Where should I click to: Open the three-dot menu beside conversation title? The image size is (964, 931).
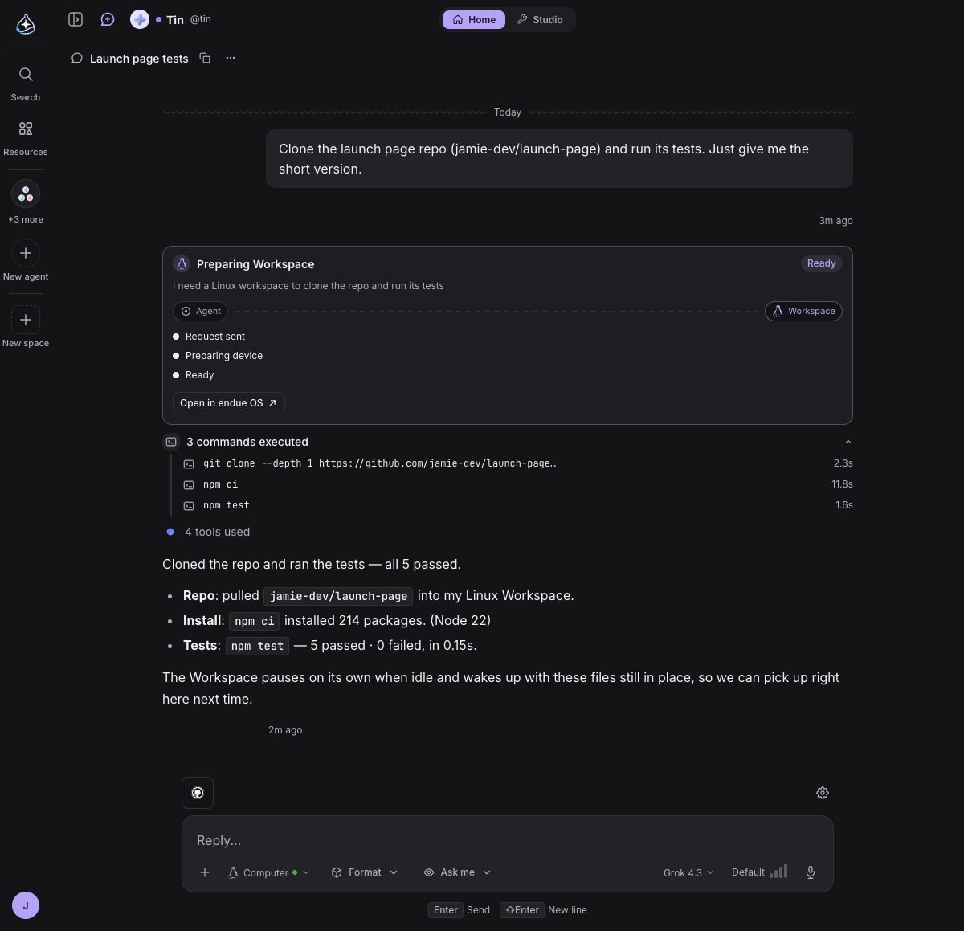pyautogui.click(x=231, y=58)
